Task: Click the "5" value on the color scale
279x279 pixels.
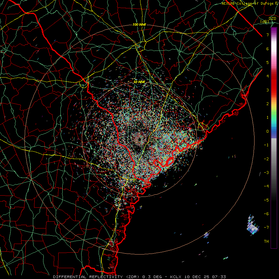Action: 268,62
